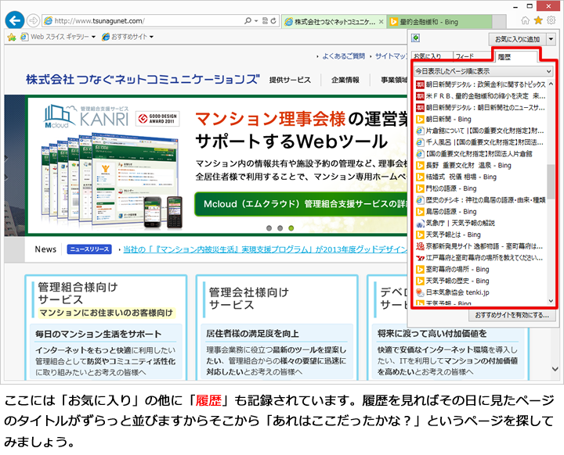Viewport: 564px width, 455px height.
Task: Open the Favorites star icon
Action: [538, 20]
